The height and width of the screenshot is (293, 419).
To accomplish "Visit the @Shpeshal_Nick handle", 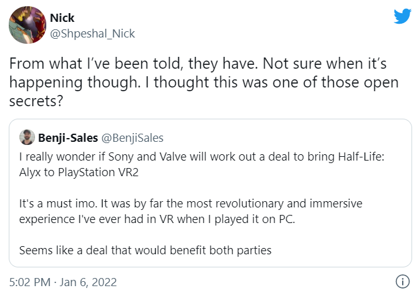I will 93,34.
